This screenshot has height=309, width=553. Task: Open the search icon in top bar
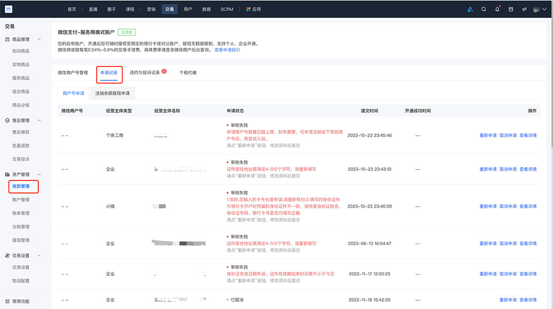click(483, 9)
